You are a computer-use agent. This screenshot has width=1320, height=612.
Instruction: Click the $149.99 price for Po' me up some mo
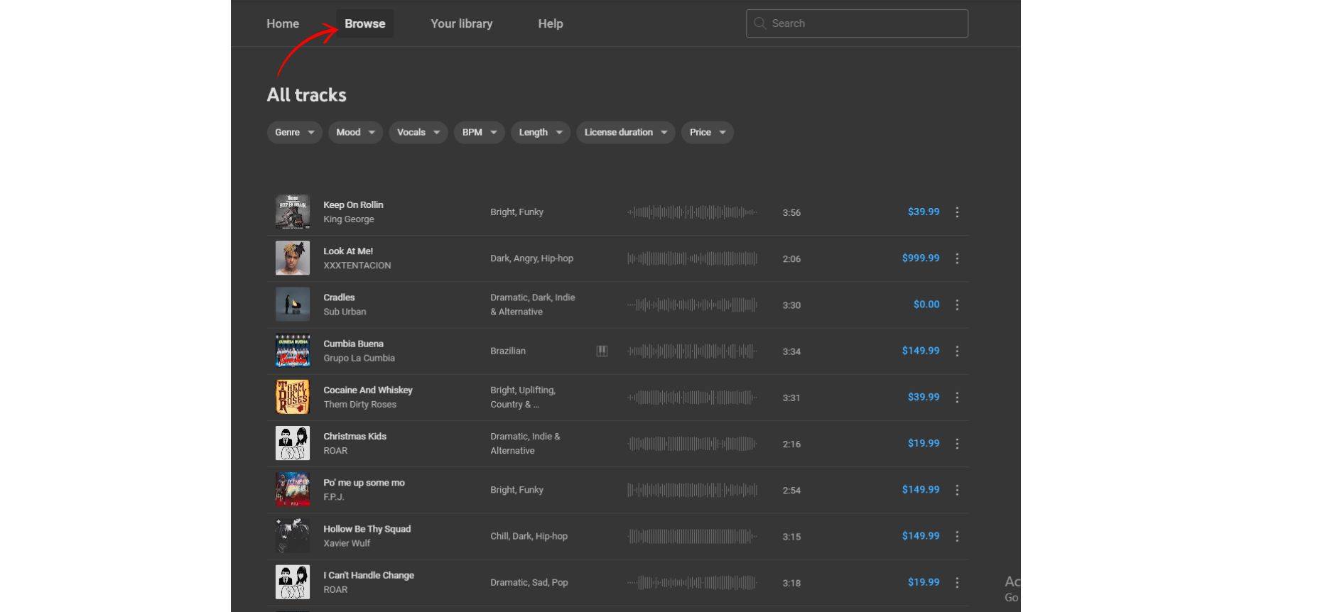coord(921,489)
